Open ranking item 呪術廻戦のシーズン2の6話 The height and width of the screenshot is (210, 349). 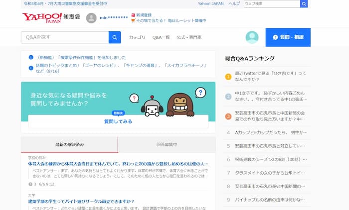(x=271, y=159)
